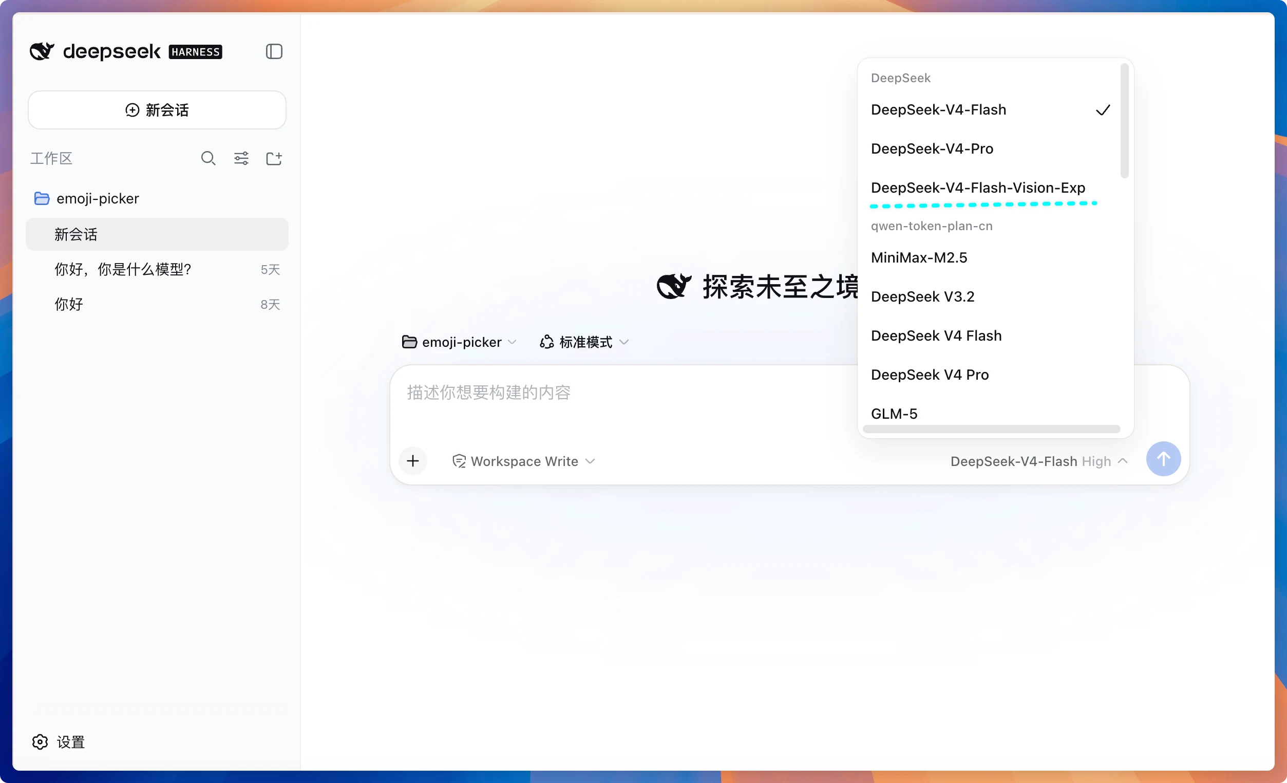Click the emoji-picker folder icon in sidebar

tap(42, 198)
